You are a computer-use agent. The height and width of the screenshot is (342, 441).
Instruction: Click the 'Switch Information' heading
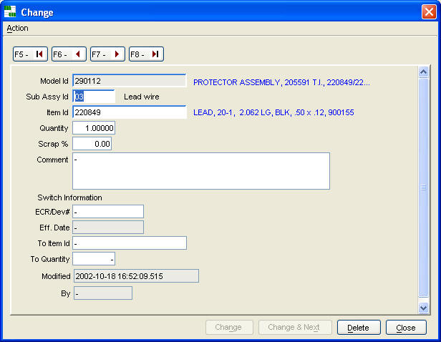pos(69,197)
